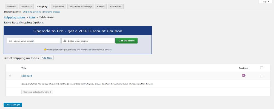This screenshot has height=109, width=274.
Task: Click the Add New button
Action: [47, 58]
